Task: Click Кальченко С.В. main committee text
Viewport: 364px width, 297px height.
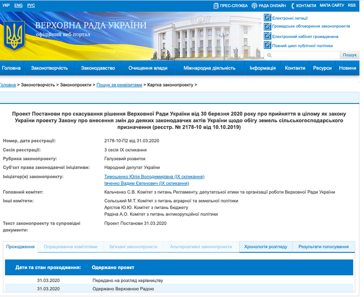Action: [220, 192]
